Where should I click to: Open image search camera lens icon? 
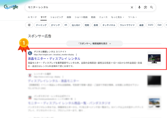(x=145, y=7)
